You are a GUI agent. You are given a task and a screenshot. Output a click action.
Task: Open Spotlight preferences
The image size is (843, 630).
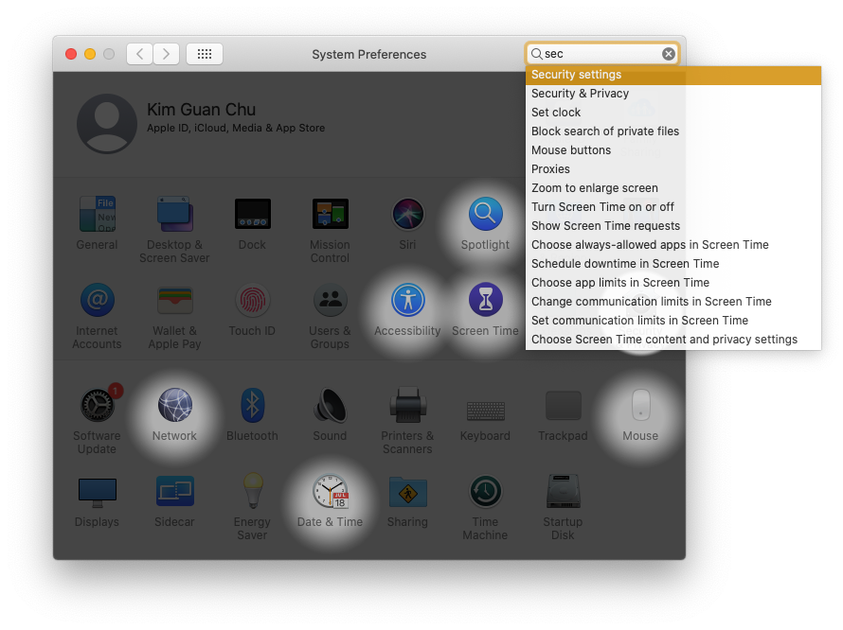[486, 214]
